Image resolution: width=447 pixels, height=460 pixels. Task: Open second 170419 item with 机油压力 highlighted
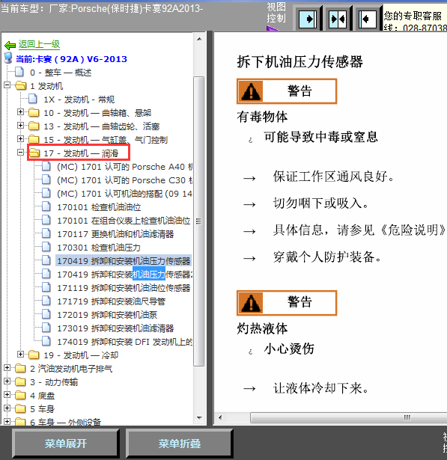pyautogui.click(x=125, y=275)
